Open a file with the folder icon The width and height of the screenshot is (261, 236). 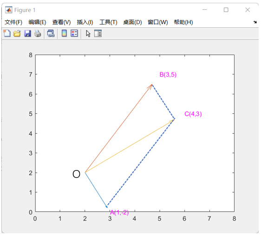point(17,33)
